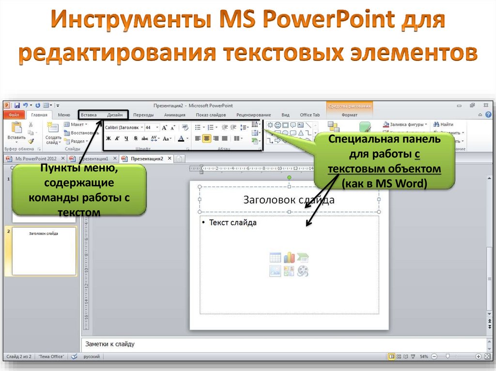Click the zoom out minus button
Image resolution: width=496 pixels, height=371 pixels.
pos(434,356)
